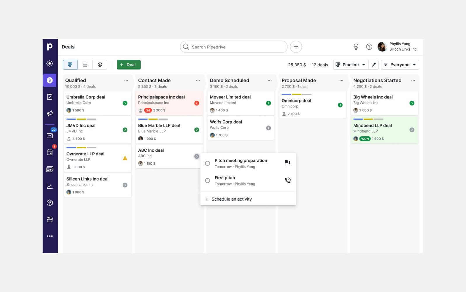Open Qualified column options menu

[126, 80]
